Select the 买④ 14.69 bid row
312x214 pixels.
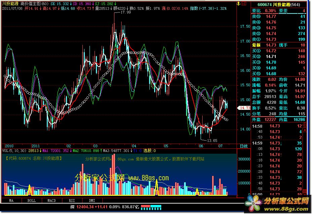click(x=279, y=68)
